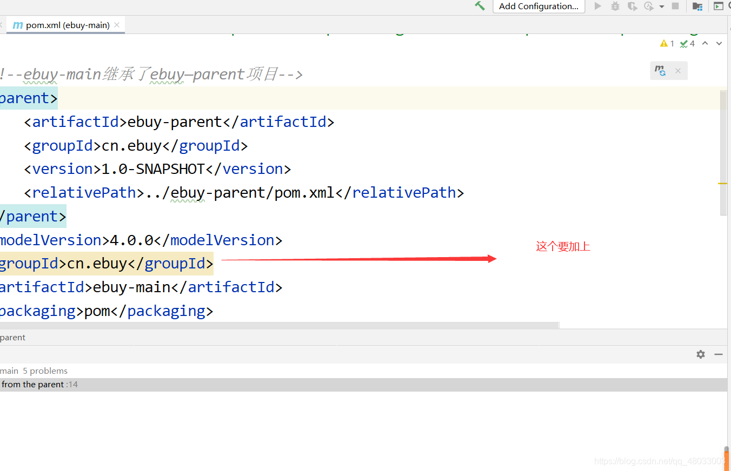This screenshot has width=731, height=471.
Task: Click the Build Project hammer icon
Action: (480, 6)
